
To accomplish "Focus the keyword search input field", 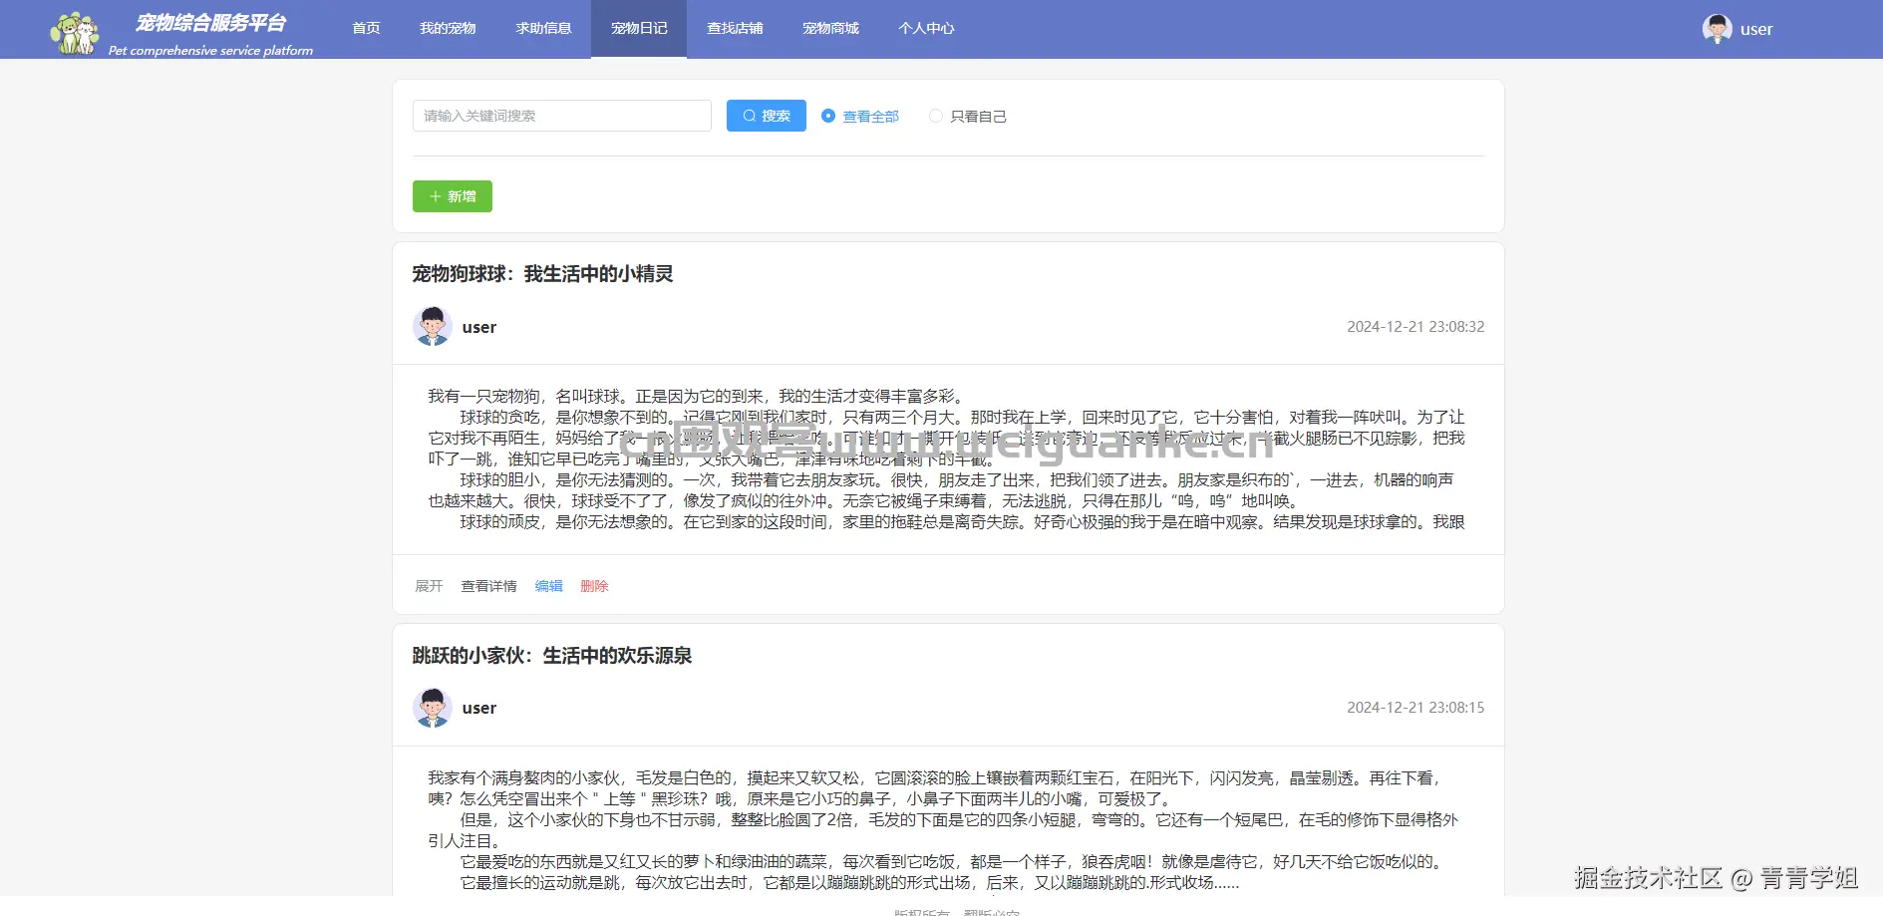I will [x=562, y=116].
